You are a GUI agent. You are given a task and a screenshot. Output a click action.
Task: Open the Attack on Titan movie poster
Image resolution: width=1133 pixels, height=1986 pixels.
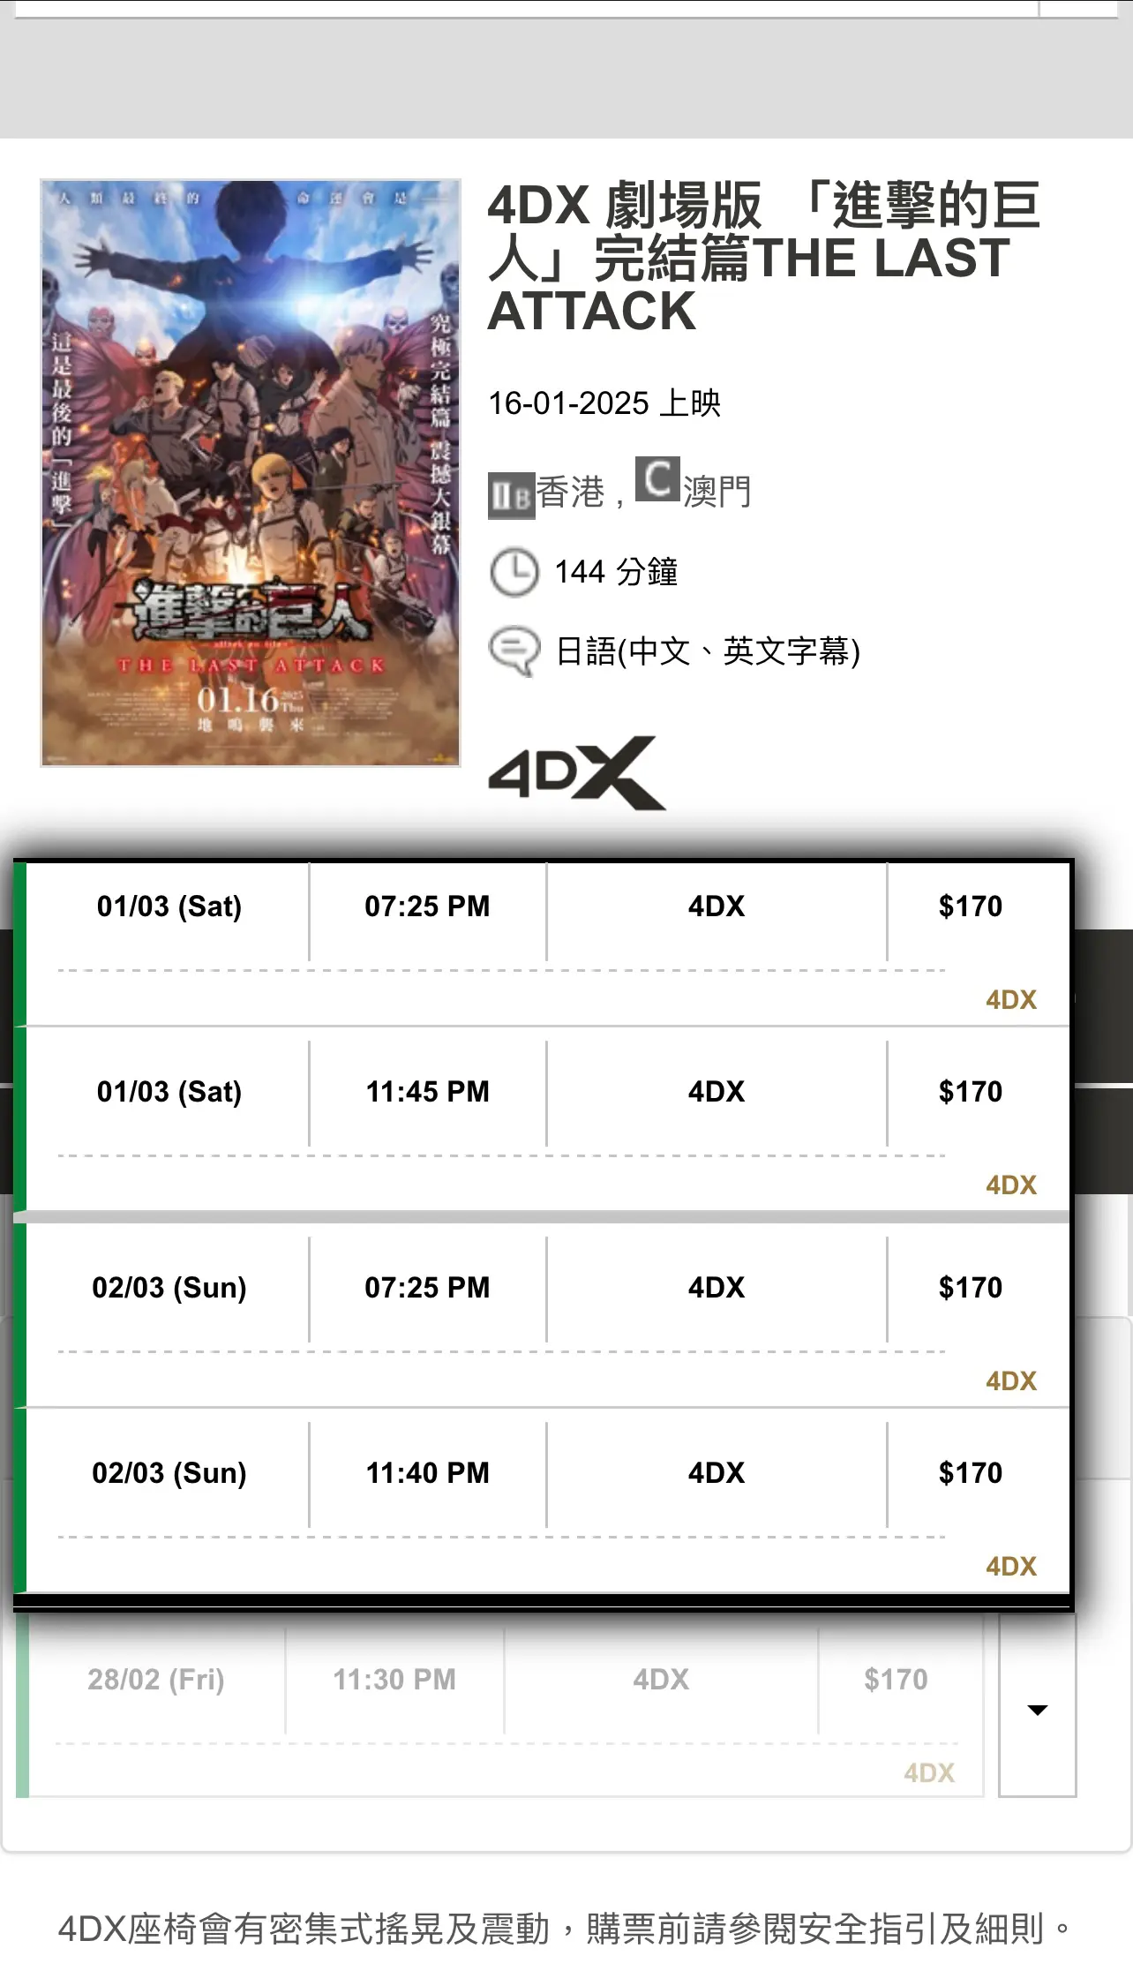[x=251, y=473]
